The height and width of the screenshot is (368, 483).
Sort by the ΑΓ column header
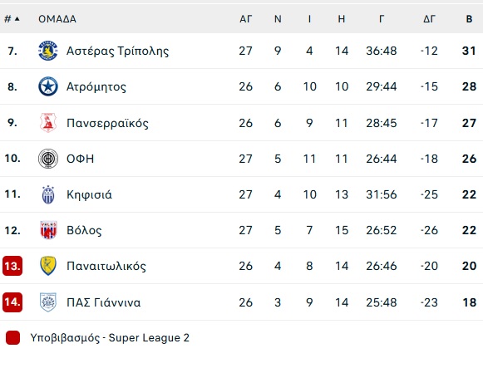246,19
